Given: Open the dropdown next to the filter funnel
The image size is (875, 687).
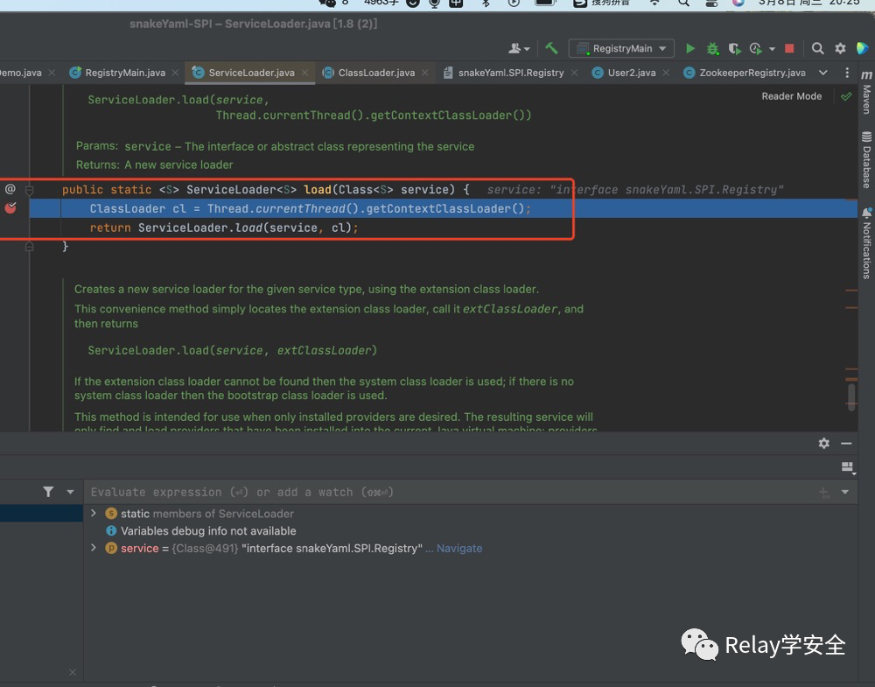Looking at the screenshot, I should 70,492.
